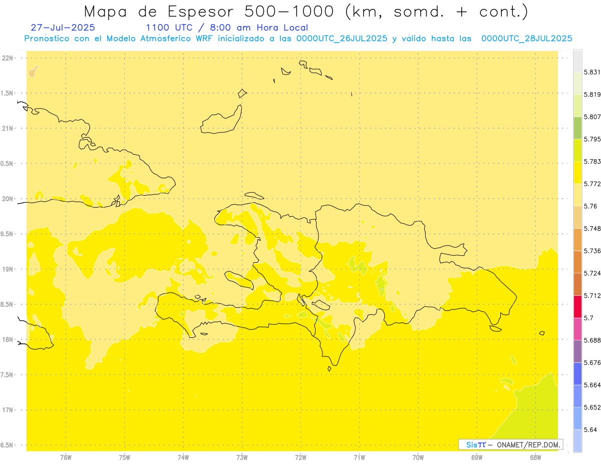The image size is (601, 464).
Task: Click the longitude label '75W'
Action: click(125, 457)
